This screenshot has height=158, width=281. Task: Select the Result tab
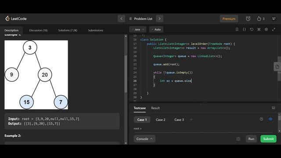155,108
